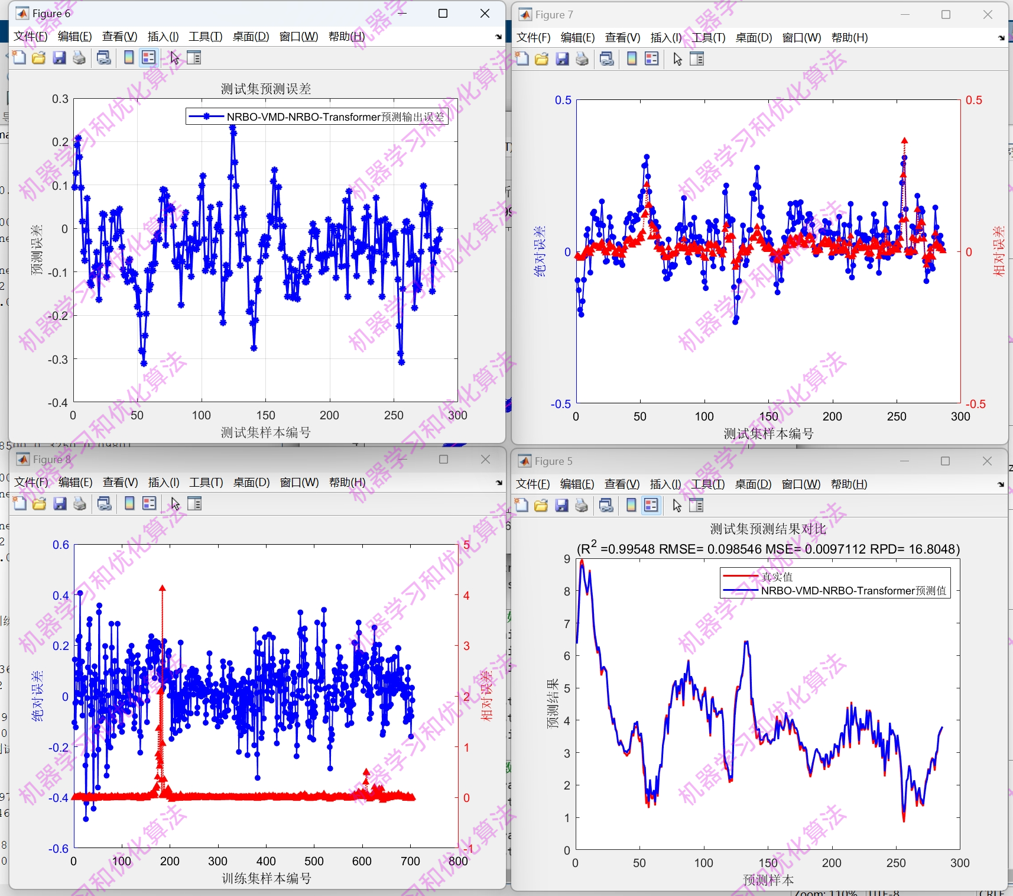Open the 查看(V) menu in Figure 6
Screen dimensions: 1013x896
[x=120, y=37]
